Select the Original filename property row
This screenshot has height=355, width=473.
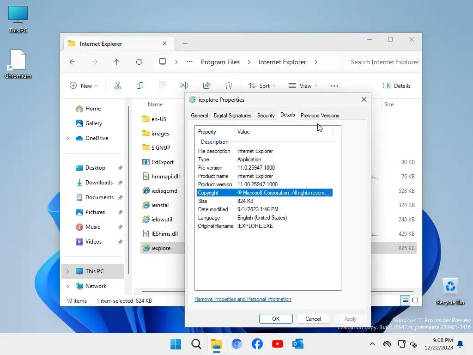pyautogui.click(x=265, y=226)
